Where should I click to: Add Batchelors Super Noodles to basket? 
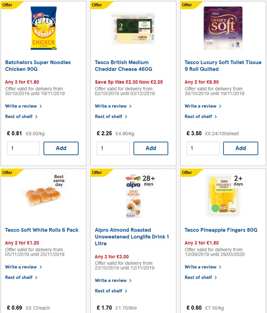tap(61, 148)
